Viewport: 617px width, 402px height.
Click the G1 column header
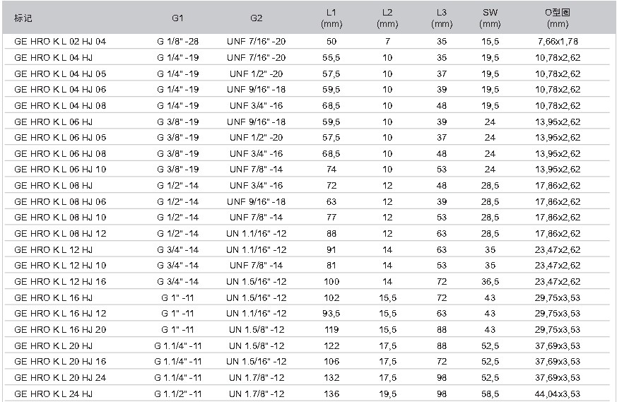[x=177, y=18]
